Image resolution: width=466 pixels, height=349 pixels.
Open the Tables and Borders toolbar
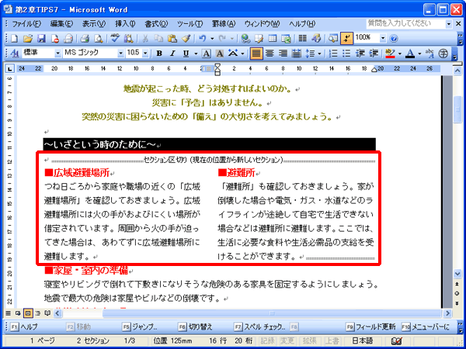click(259, 38)
